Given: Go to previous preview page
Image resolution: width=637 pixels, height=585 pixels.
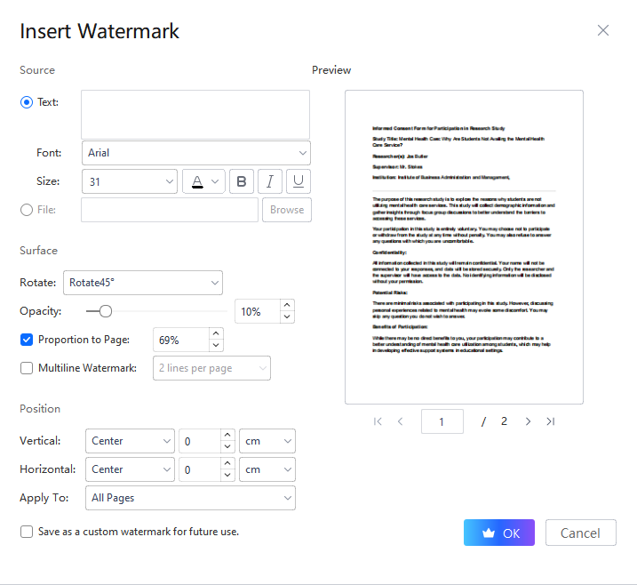Looking at the screenshot, I should pos(400,421).
